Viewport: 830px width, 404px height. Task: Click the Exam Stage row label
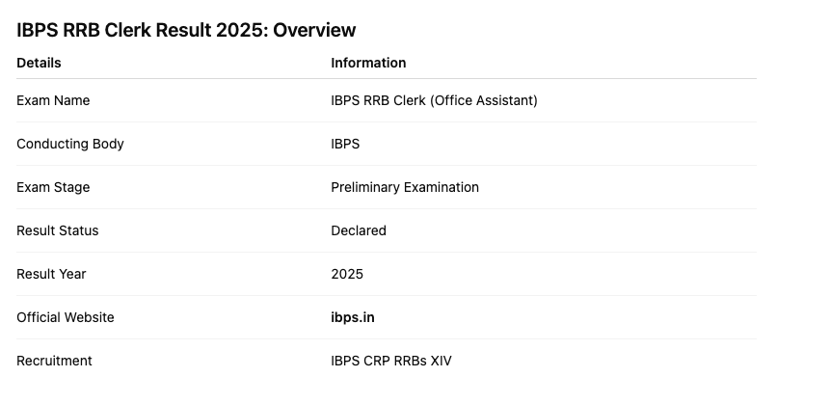(x=53, y=187)
